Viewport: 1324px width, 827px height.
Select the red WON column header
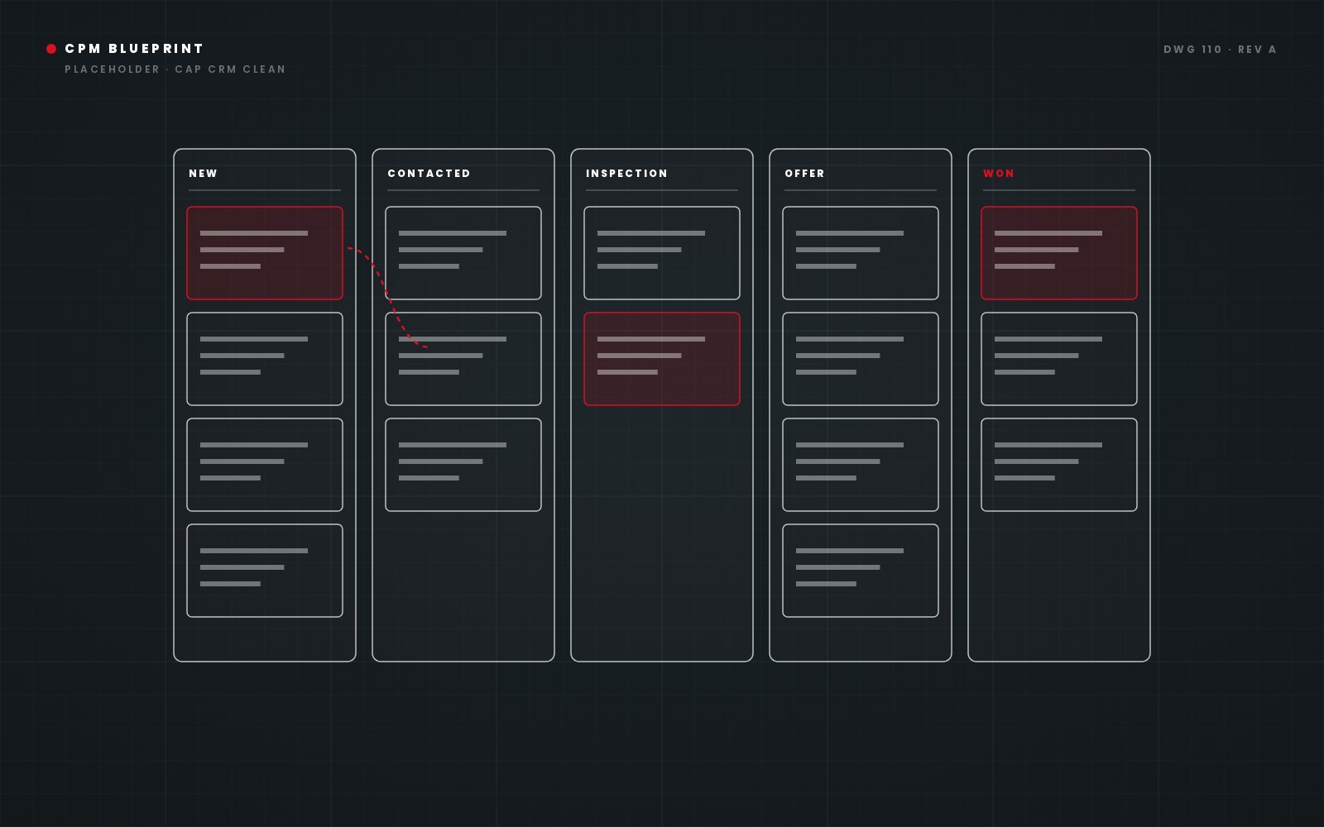(x=999, y=174)
